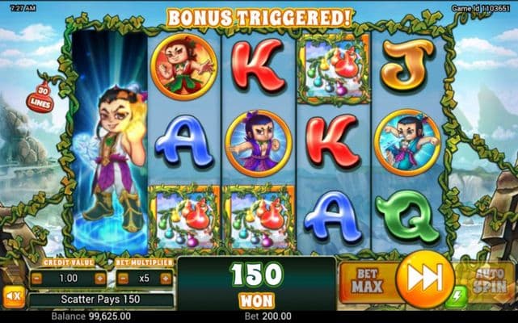Image resolution: width=518 pixels, height=323 pixels.
Task: Click the gourd scatter symbol on top row
Action: pos(334,69)
